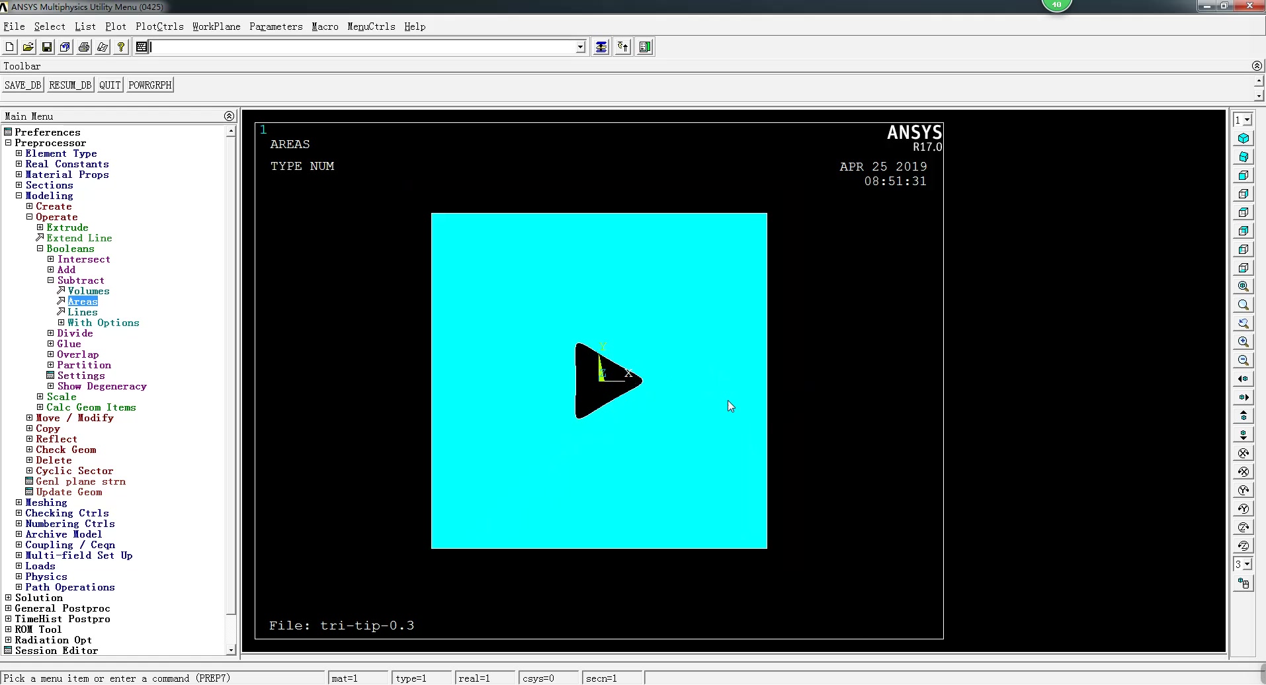Click the keyboard command prompt icon
This screenshot has height=685, width=1266.
point(142,47)
